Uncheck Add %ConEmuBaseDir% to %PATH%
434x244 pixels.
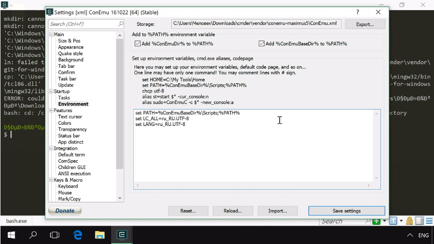(x=261, y=44)
